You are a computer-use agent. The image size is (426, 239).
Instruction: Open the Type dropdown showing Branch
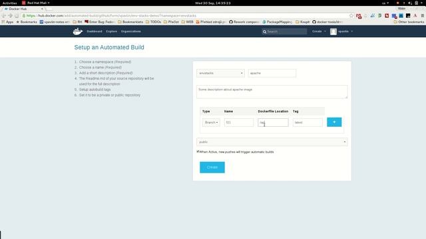pos(211,122)
